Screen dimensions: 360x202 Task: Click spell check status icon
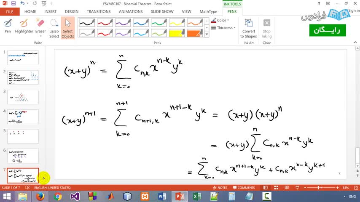tap(27, 188)
